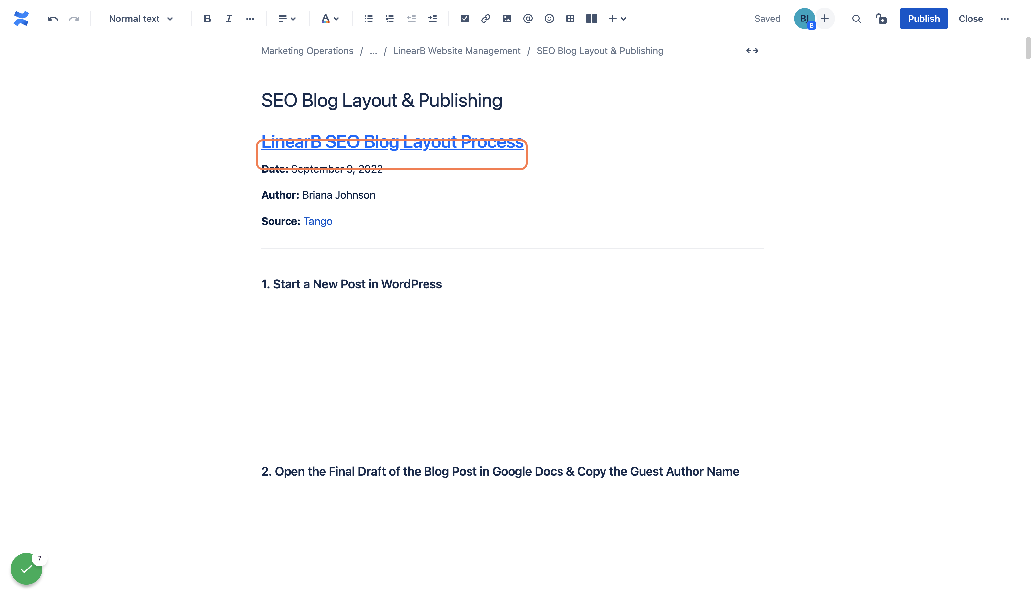This screenshot has height=590, width=1031.
Task: Go to Marketing Operations breadcrumb
Action: pos(307,51)
